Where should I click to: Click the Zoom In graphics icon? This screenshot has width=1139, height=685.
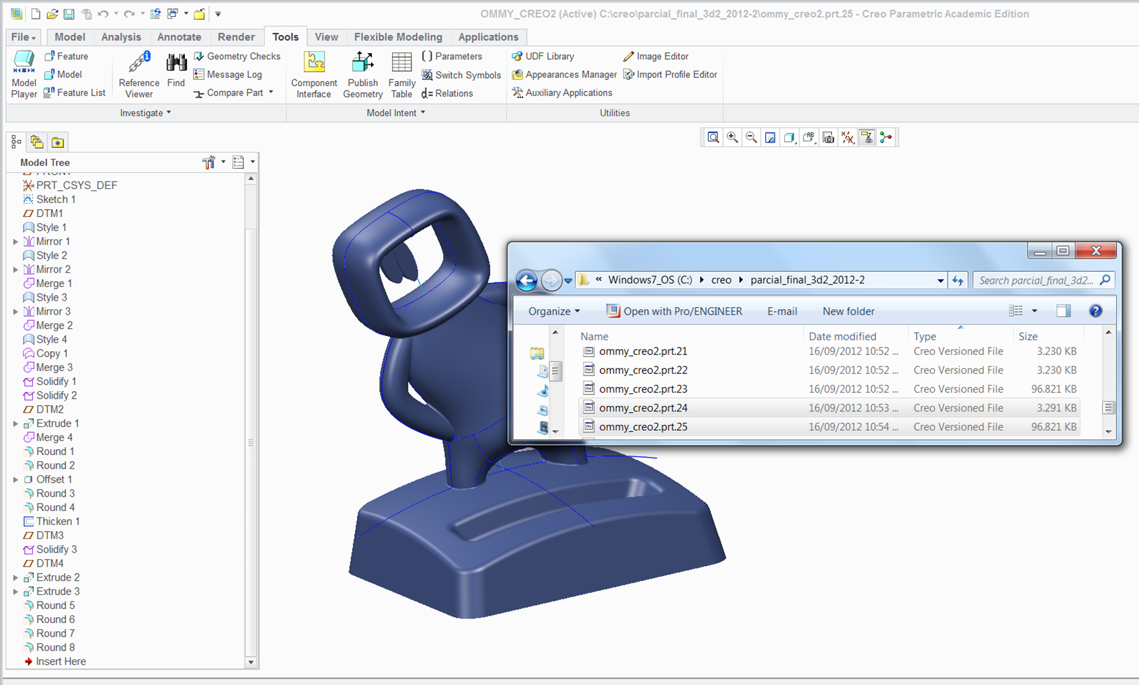click(732, 138)
